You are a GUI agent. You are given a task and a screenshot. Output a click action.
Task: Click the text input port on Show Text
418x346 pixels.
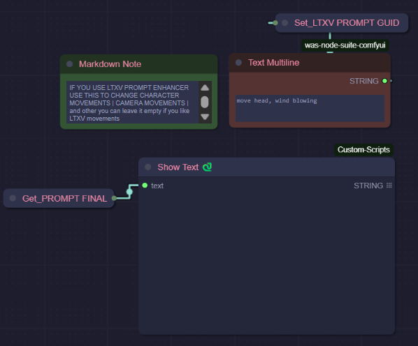click(145, 186)
